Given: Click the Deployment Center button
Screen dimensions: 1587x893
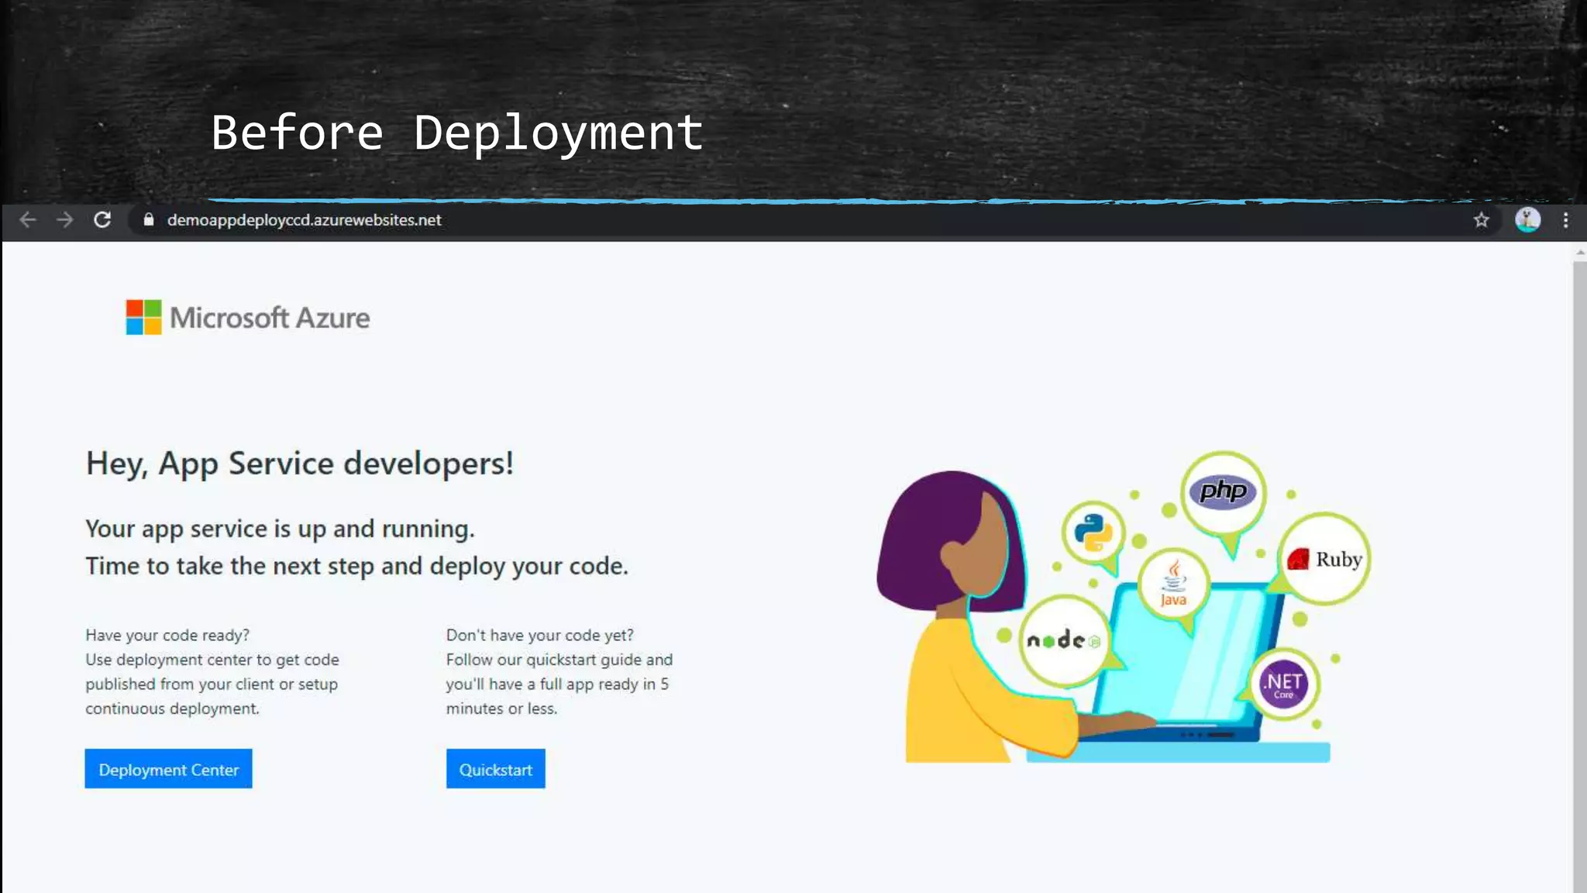Looking at the screenshot, I should 168,769.
